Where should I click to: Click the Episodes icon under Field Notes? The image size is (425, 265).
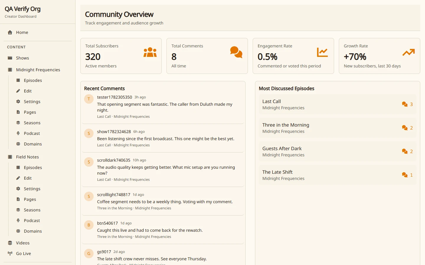point(18,168)
